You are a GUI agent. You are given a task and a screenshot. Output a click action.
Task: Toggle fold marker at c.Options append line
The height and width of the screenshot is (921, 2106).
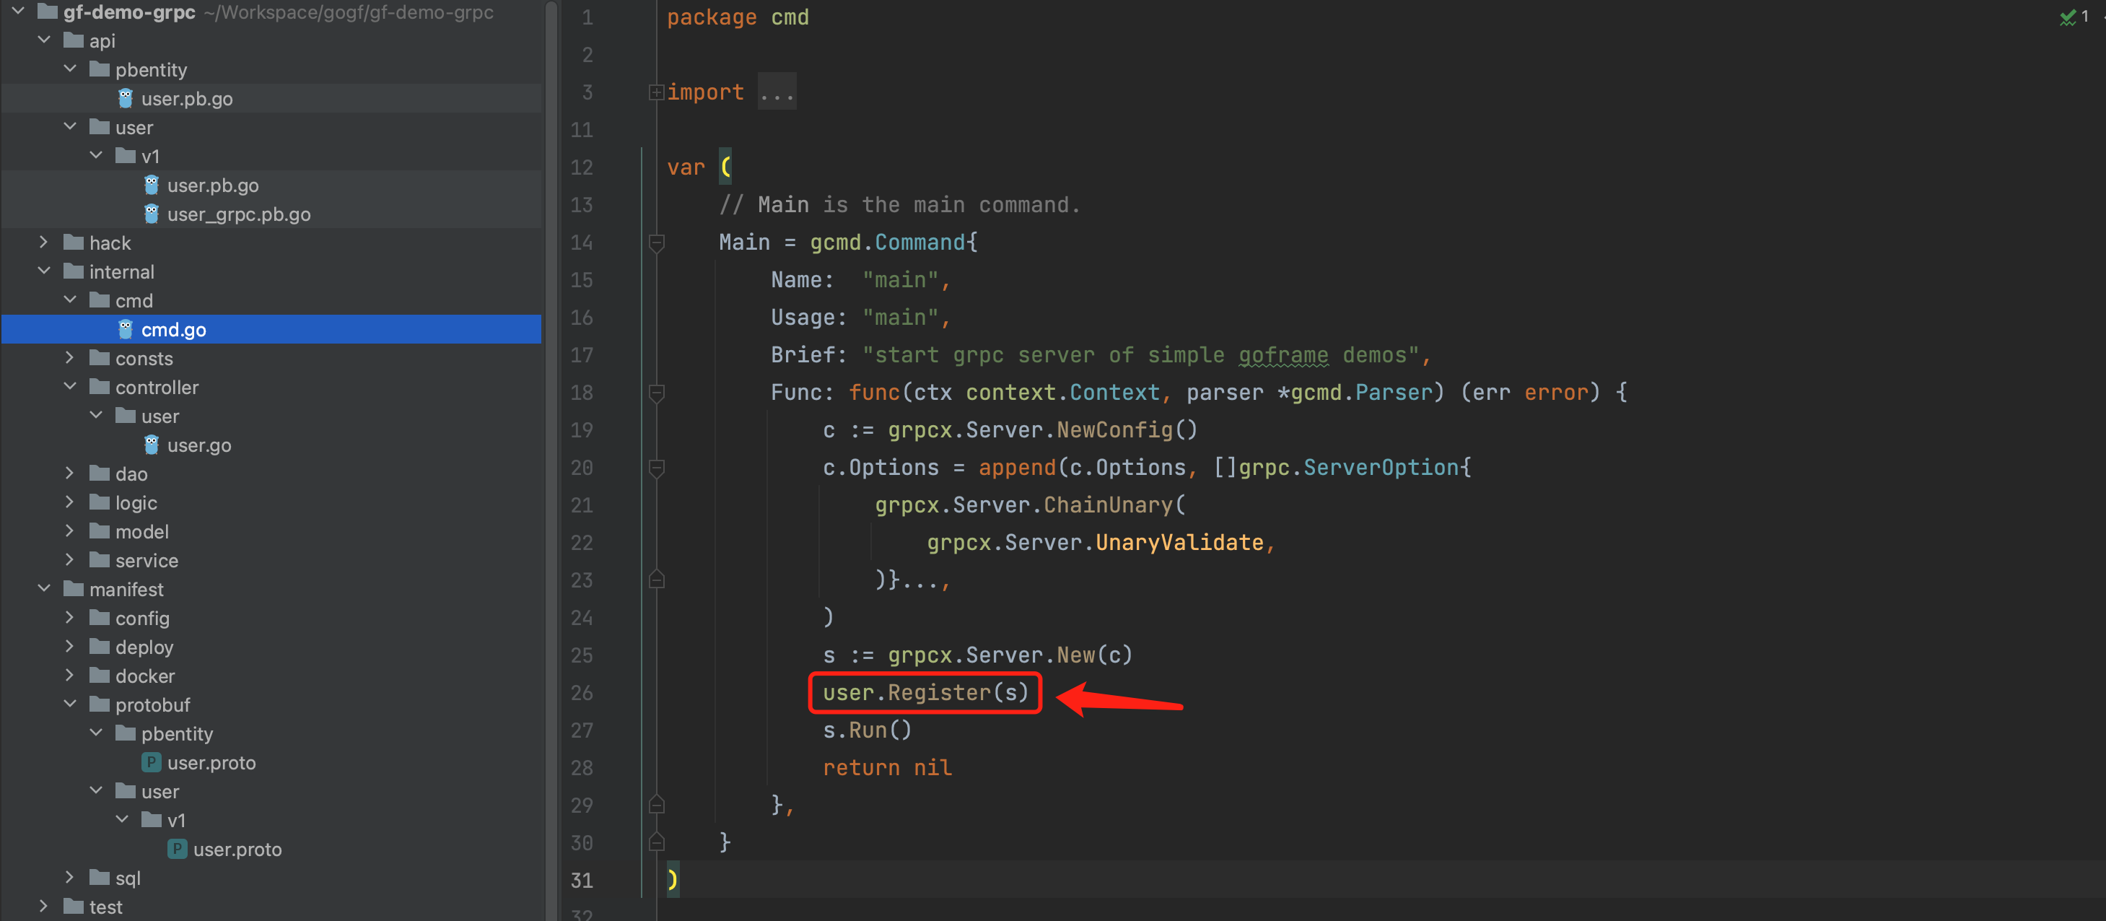[x=655, y=468]
